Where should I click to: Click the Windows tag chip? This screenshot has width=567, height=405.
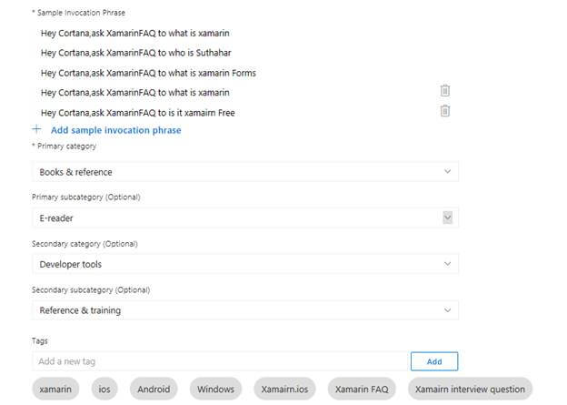(x=215, y=390)
